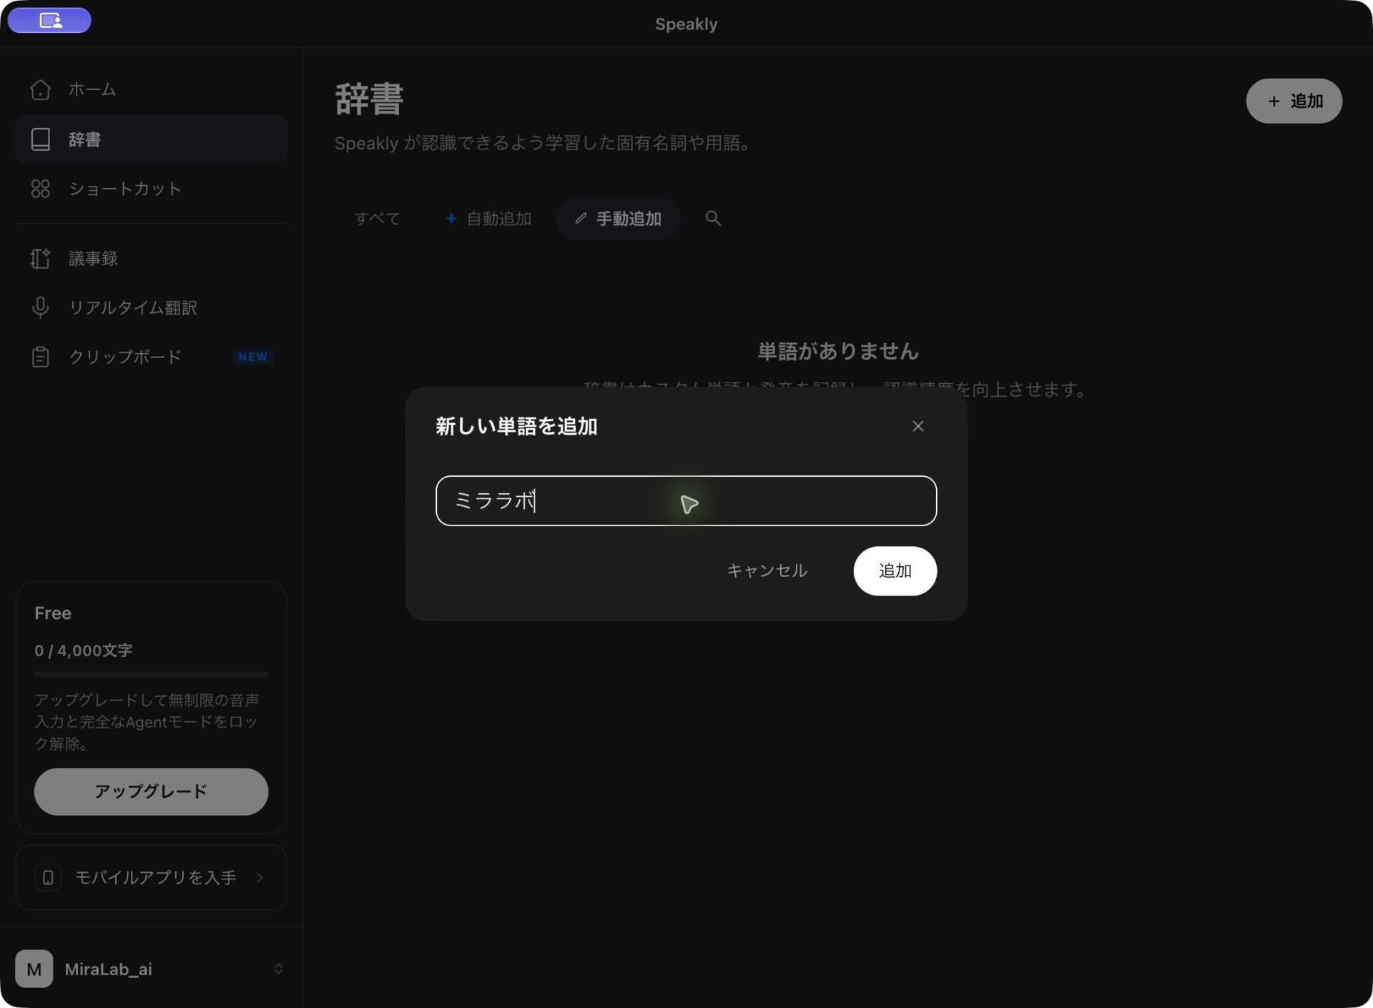Screen dimensions: 1373x1008
Task: Close the 新しい単語を追加 dialog
Action: point(918,426)
